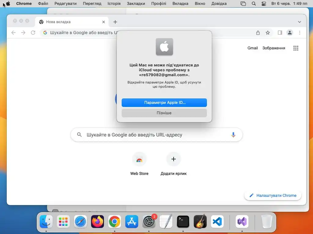Viewport: 313px width, 234px height.
Task: Open the Gmail link
Action: [x=253, y=48]
